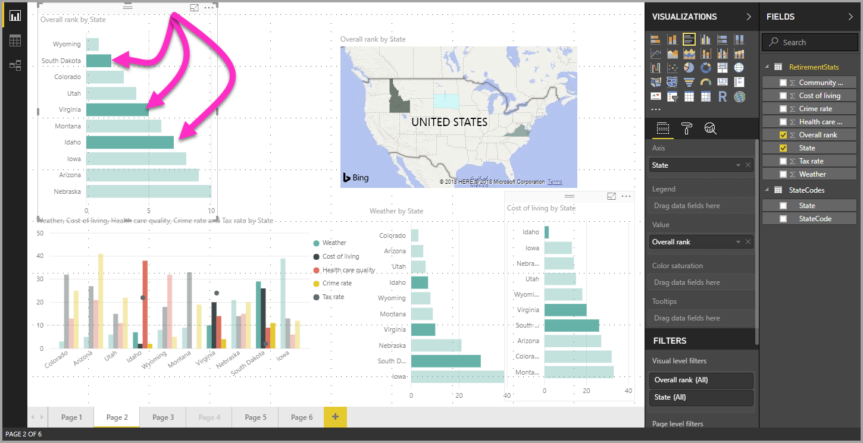Select the Fields well tab

coord(663,128)
